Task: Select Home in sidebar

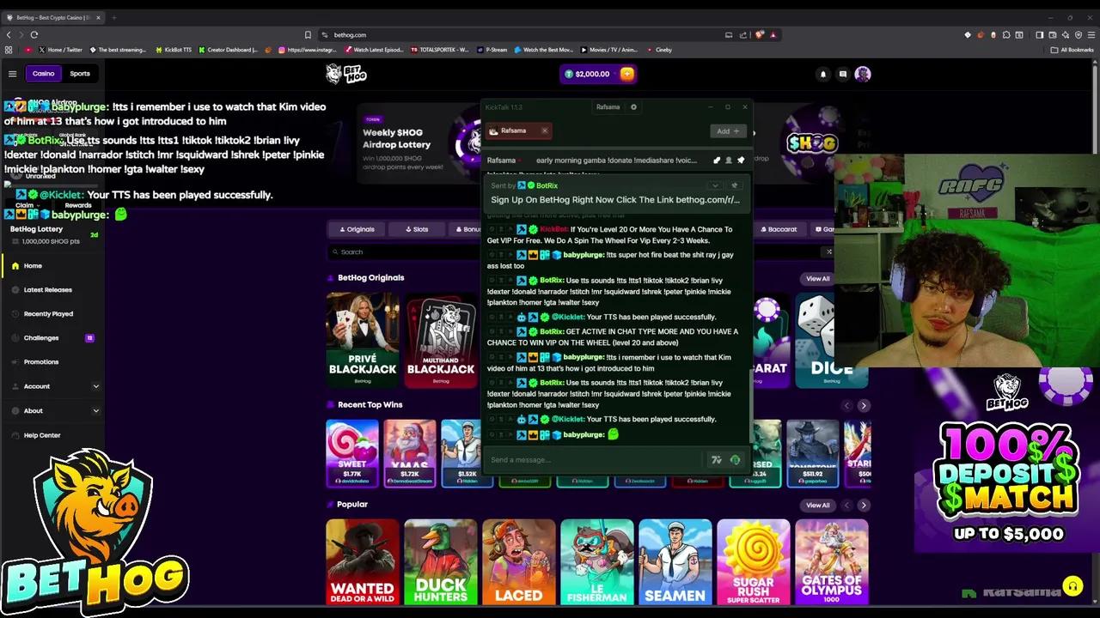Action: click(53, 266)
